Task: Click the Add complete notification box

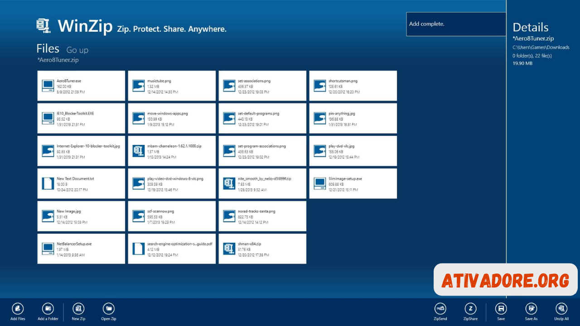Action: (456, 24)
